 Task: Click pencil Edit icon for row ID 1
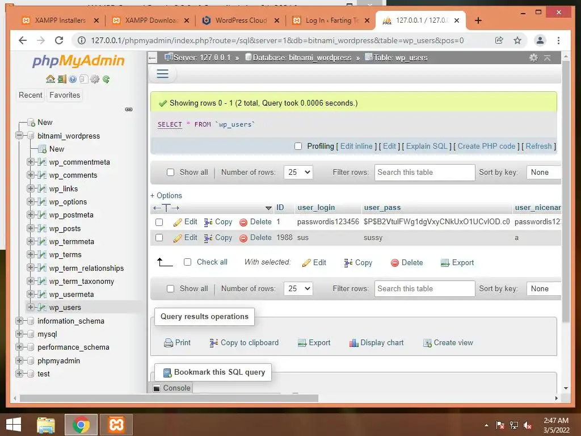pyautogui.click(x=178, y=222)
